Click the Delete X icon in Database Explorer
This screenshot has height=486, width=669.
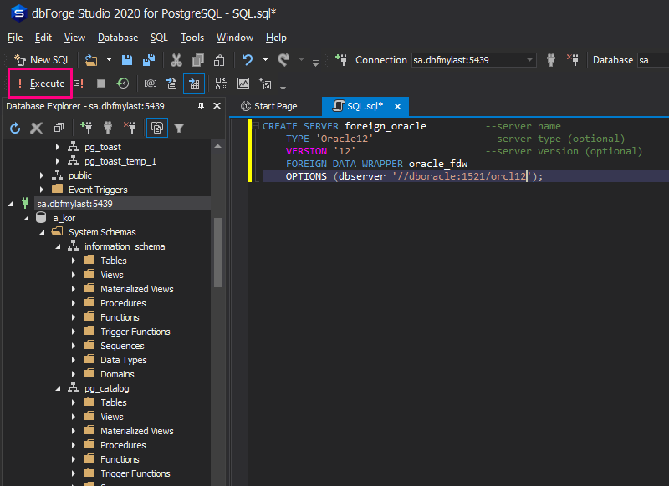(x=37, y=128)
